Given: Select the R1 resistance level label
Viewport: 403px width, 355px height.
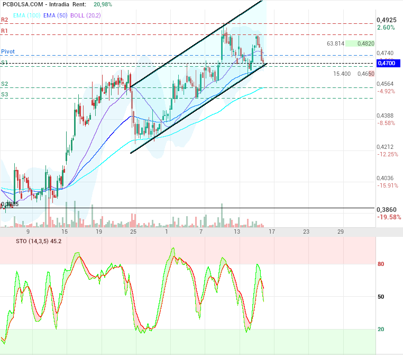Looking at the screenshot, I should click(5, 31).
